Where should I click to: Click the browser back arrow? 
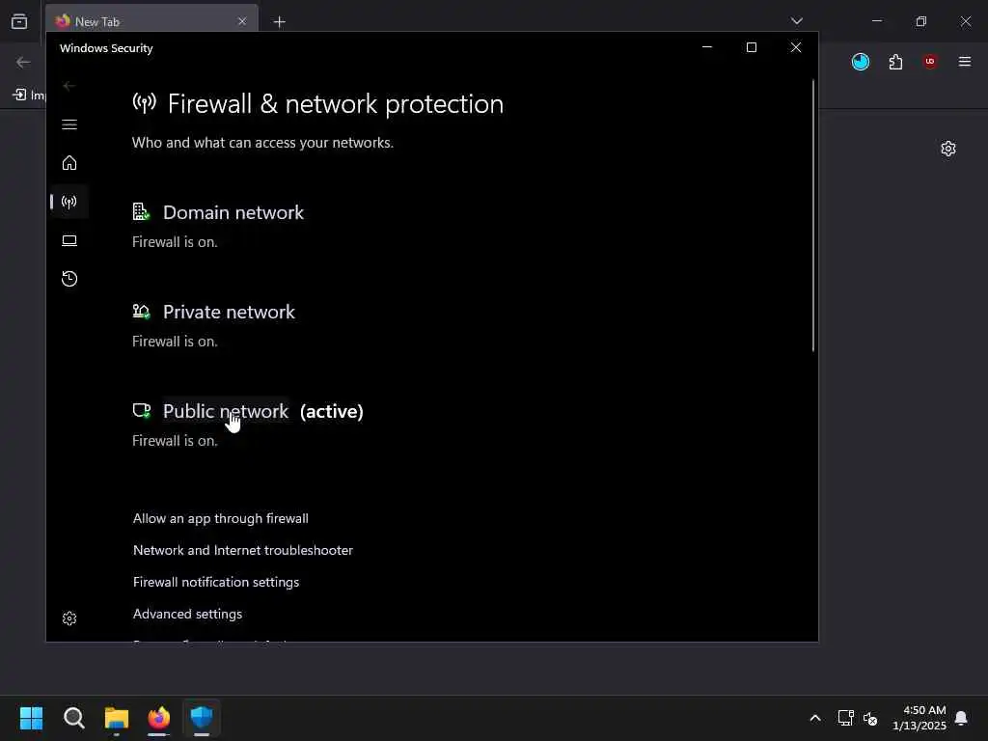[x=23, y=62]
